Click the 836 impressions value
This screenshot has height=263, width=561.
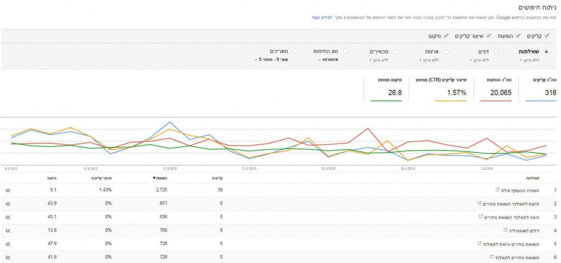[163, 216]
